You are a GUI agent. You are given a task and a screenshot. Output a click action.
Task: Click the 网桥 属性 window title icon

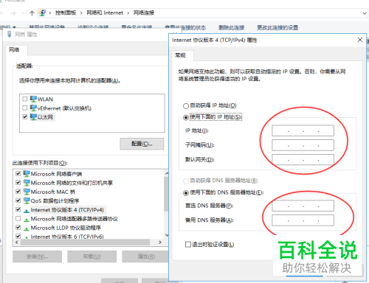tap(10, 34)
